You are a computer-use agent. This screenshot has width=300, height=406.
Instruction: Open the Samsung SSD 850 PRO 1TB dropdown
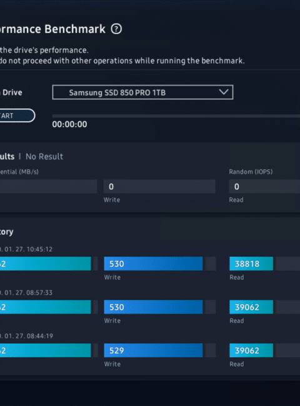click(x=142, y=92)
